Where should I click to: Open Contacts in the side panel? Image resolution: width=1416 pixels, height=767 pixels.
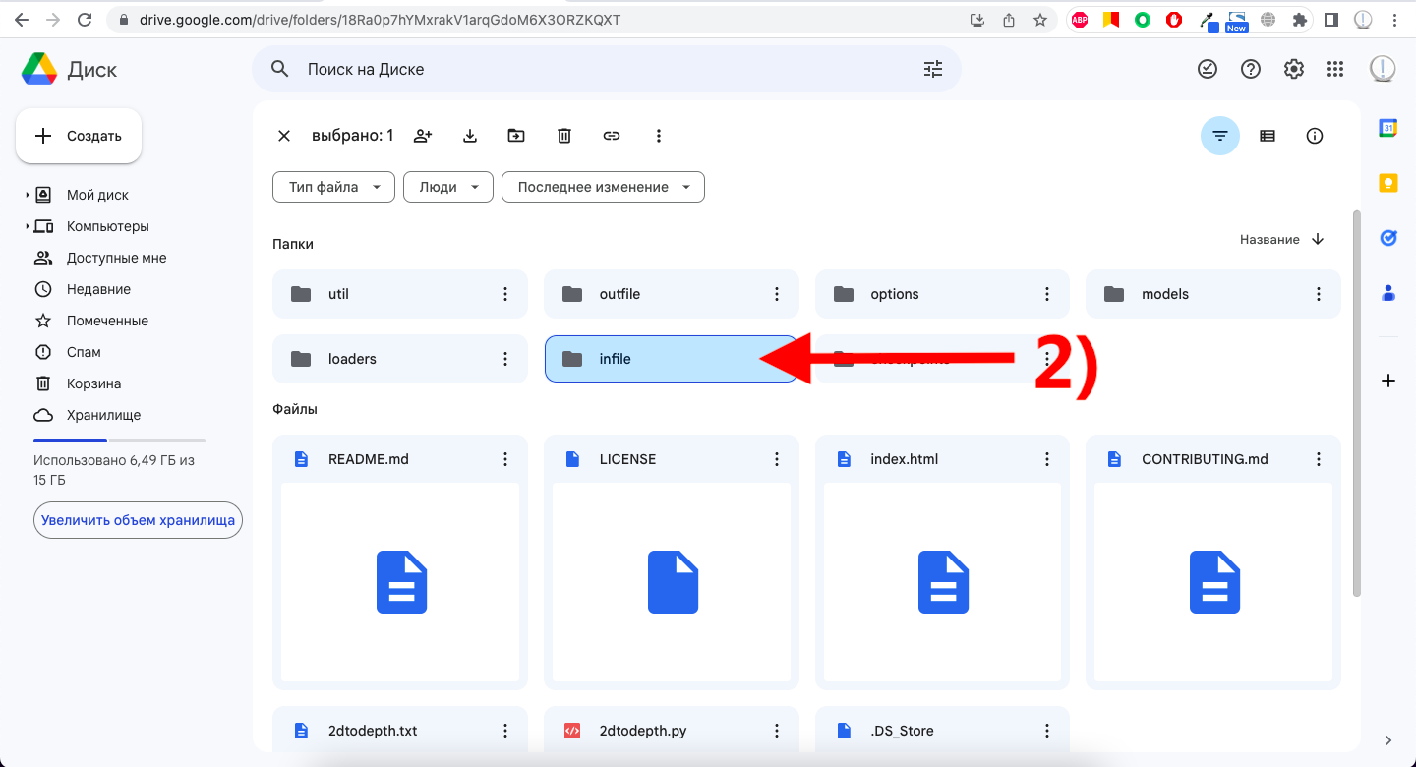(1388, 292)
